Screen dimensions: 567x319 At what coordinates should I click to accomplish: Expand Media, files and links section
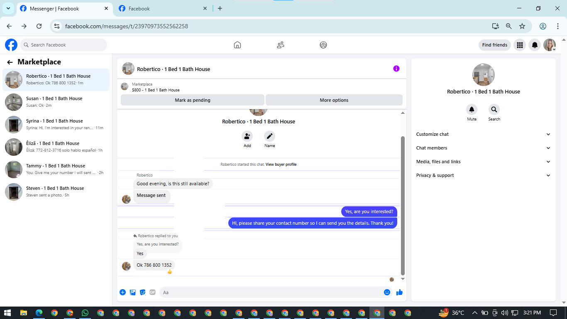484,162
